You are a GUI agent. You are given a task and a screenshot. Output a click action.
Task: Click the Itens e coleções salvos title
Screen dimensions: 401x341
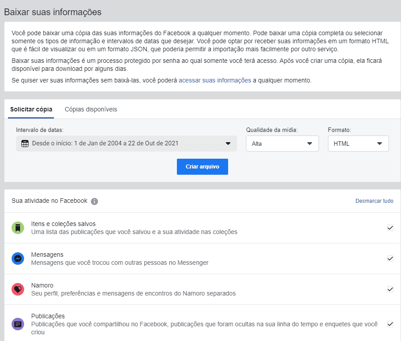click(63, 224)
